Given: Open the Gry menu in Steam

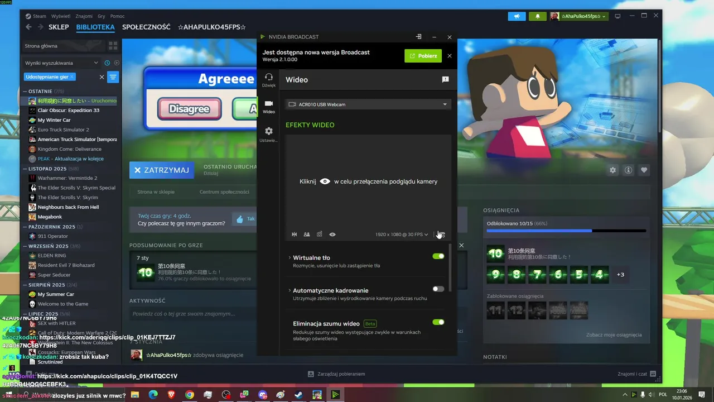Looking at the screenshot, I should [102, 16].
